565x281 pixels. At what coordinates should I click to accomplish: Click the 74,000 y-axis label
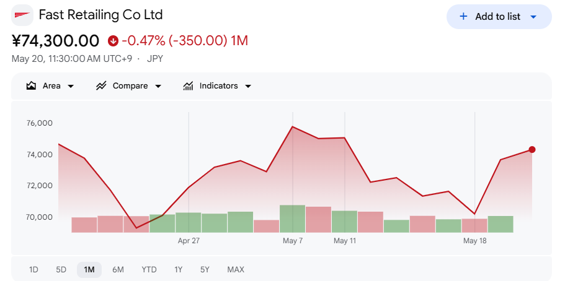(40, 154)
